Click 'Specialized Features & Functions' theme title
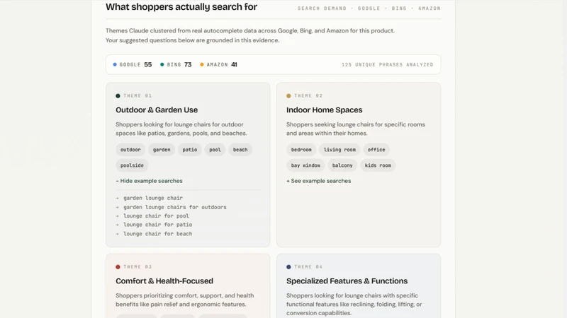The height and width of the screenshot is (318, 567). click(347, 281)
